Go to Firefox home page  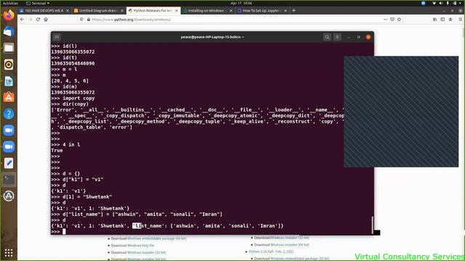[46, 20]
